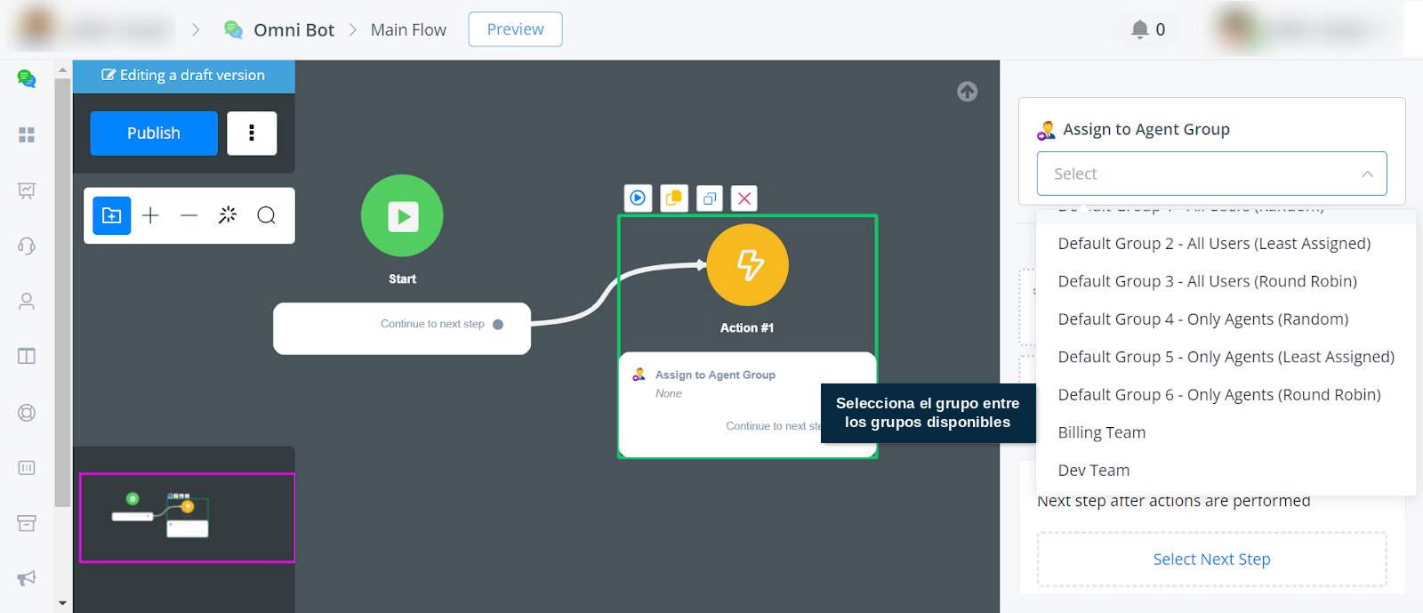Click the yellow copy icon above Action #1
Image resolution: width=1423 pixels, height=613 pixels.
click(674, 198)
